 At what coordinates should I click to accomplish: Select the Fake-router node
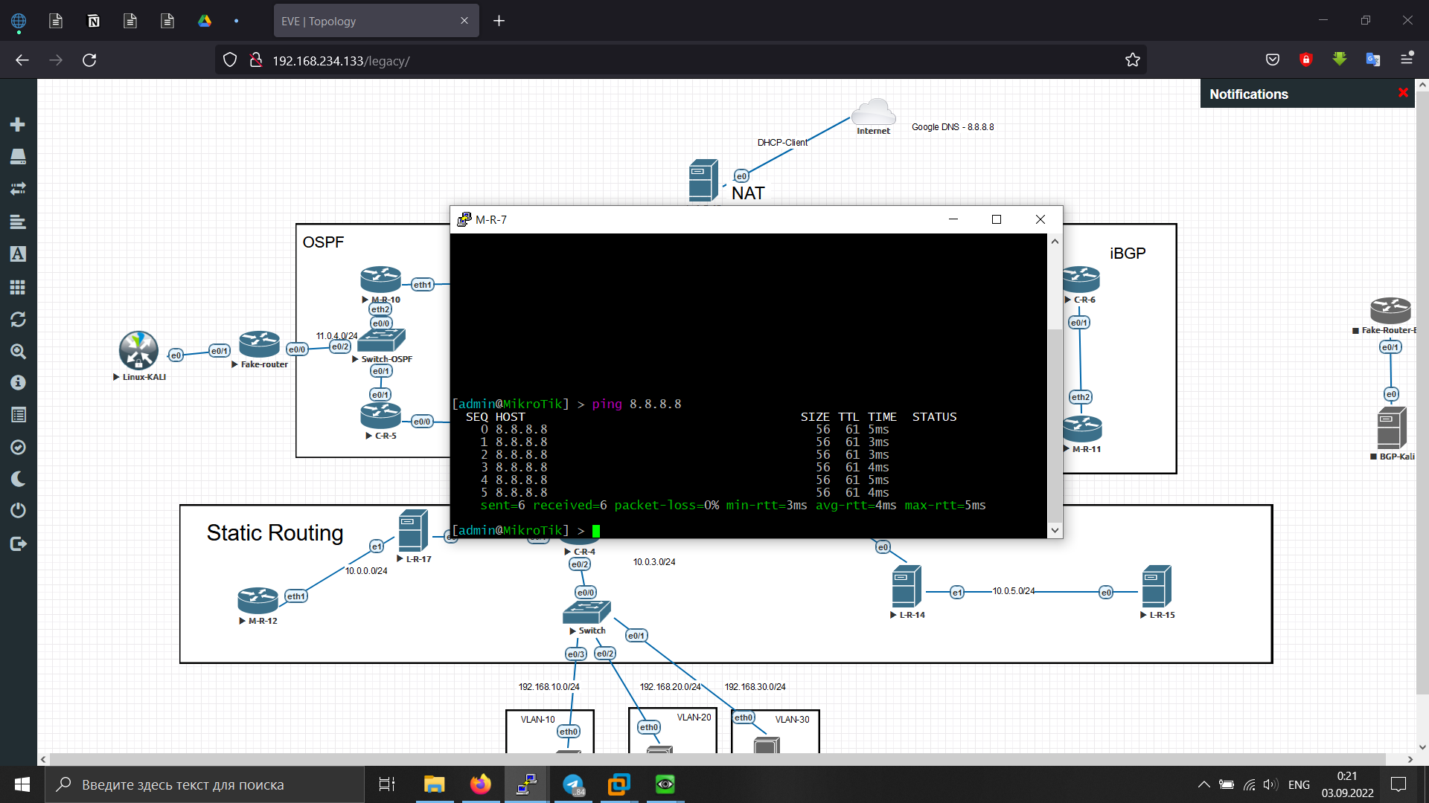click(259, 345)
